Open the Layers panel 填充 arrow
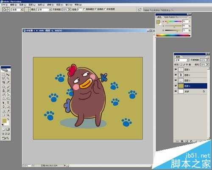212x170 pixels. 208,65
